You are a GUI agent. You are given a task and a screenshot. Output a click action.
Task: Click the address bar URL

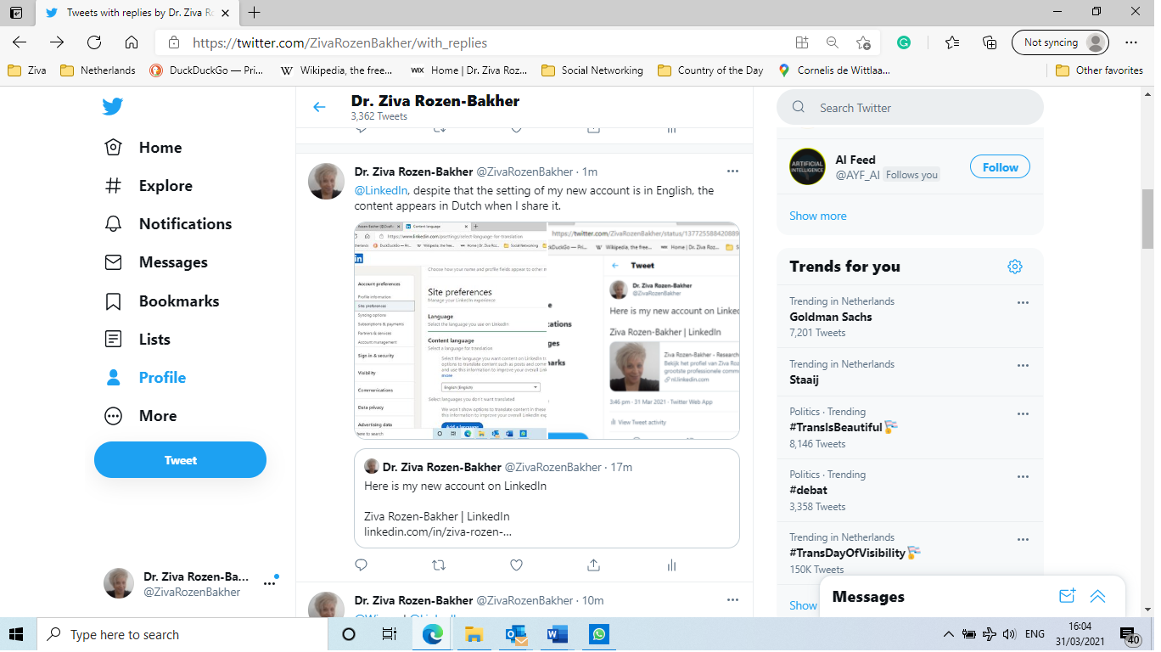click(x=339, y=42)
